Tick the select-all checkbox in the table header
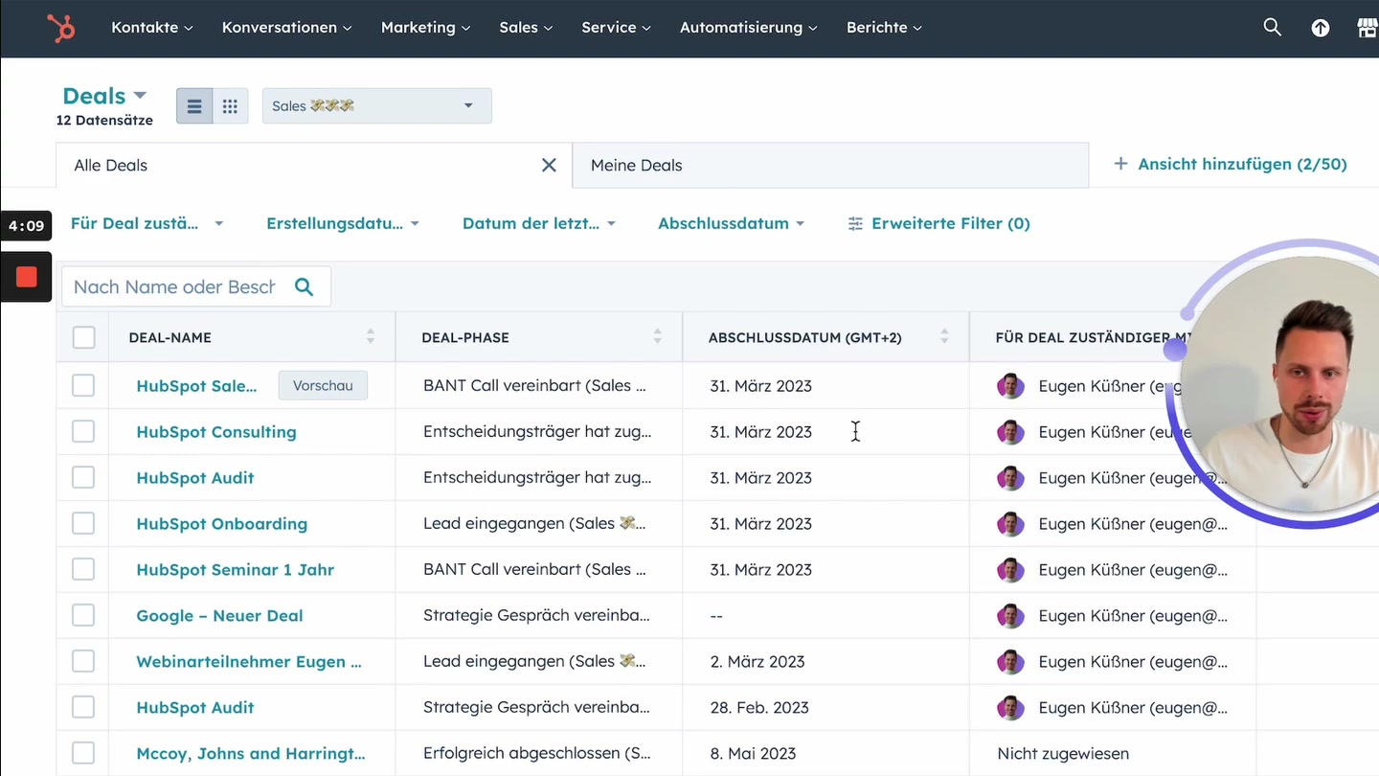This screenshot has height=776, width=1379. point(83,337)
